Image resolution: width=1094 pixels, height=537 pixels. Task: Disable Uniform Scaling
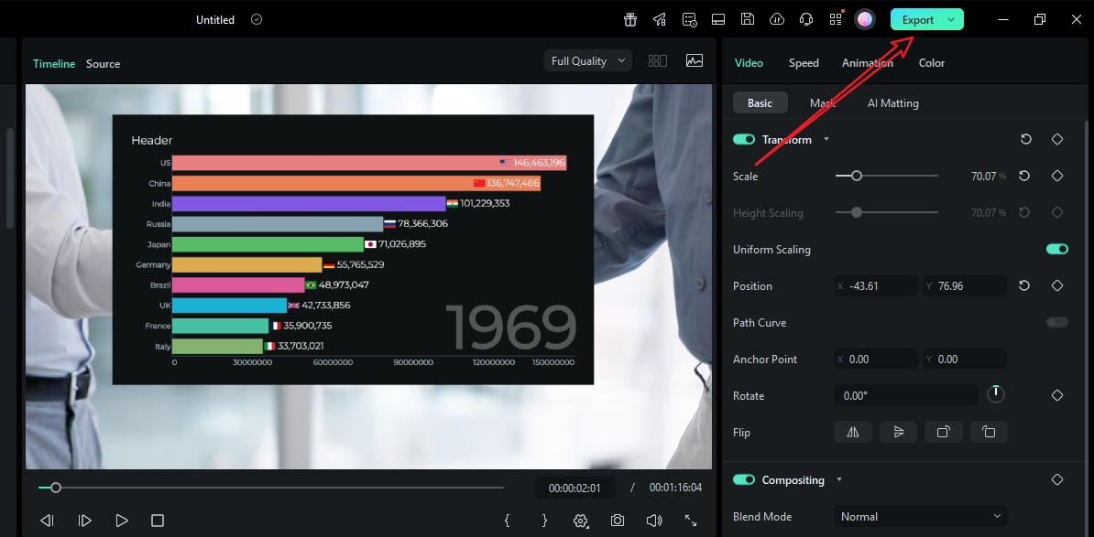coord(1056,249)
